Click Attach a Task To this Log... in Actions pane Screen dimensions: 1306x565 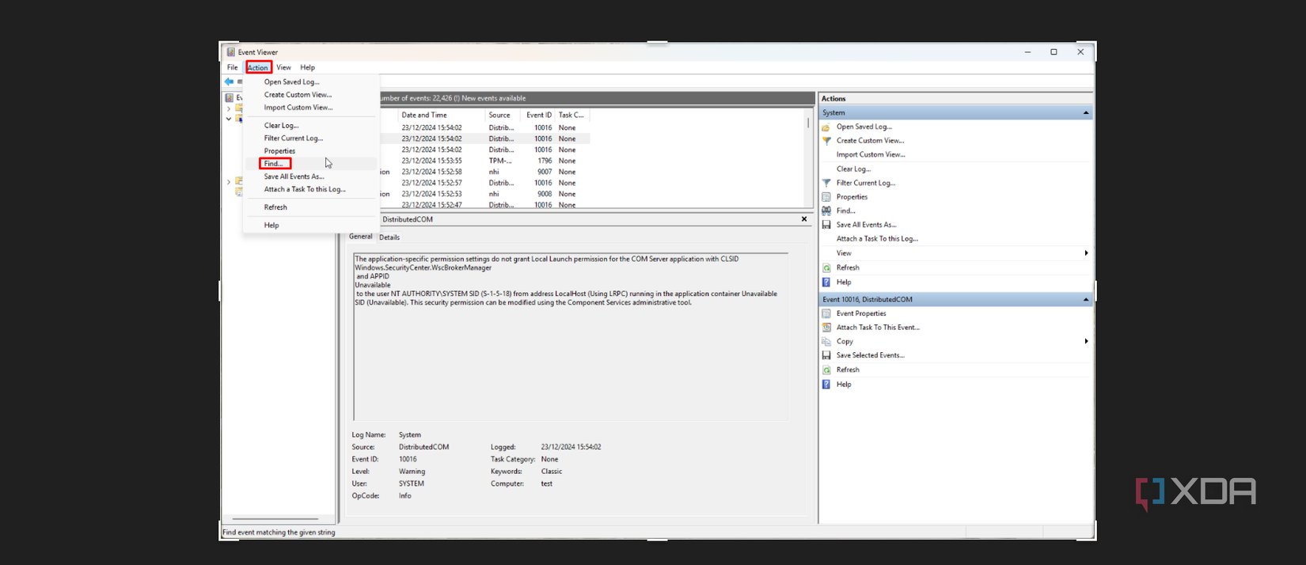point(877,239)
